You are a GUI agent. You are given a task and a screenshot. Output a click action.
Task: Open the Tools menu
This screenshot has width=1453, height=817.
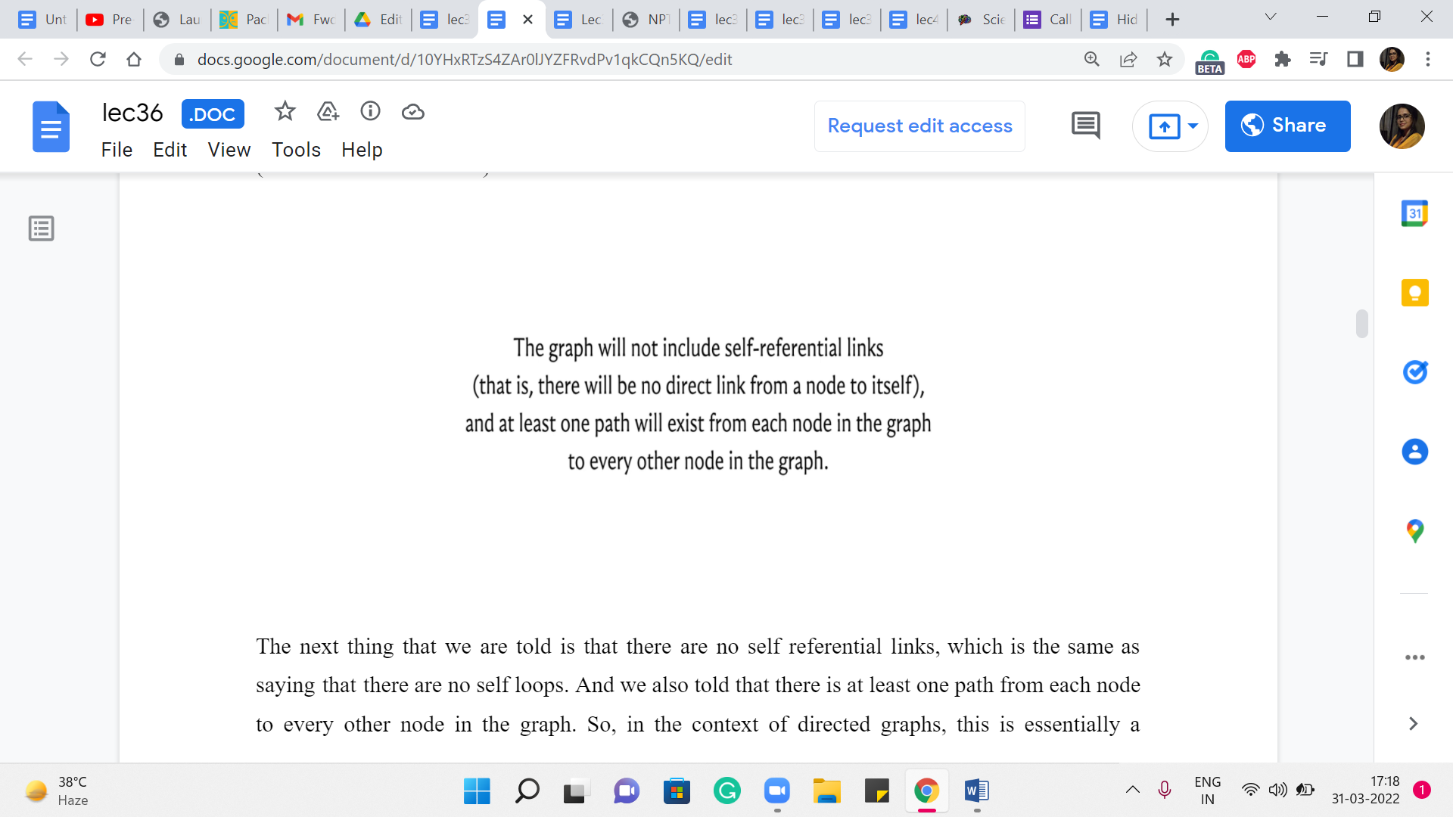click(x=296, y=150)
